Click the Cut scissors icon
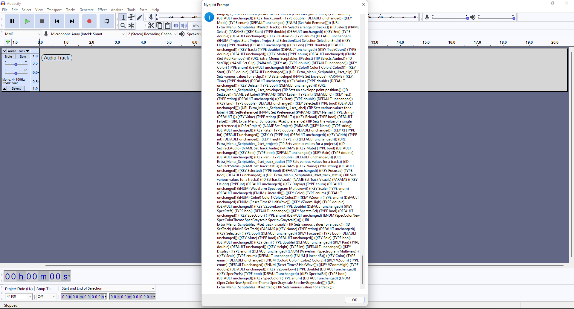Viewport: 574px width, 309px height. 151,26
